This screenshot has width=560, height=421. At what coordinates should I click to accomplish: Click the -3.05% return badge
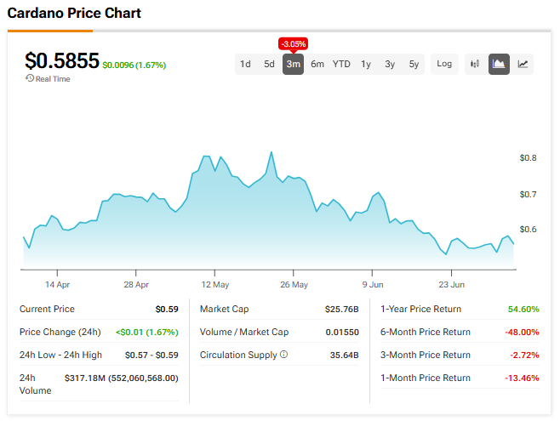point(293,43)
